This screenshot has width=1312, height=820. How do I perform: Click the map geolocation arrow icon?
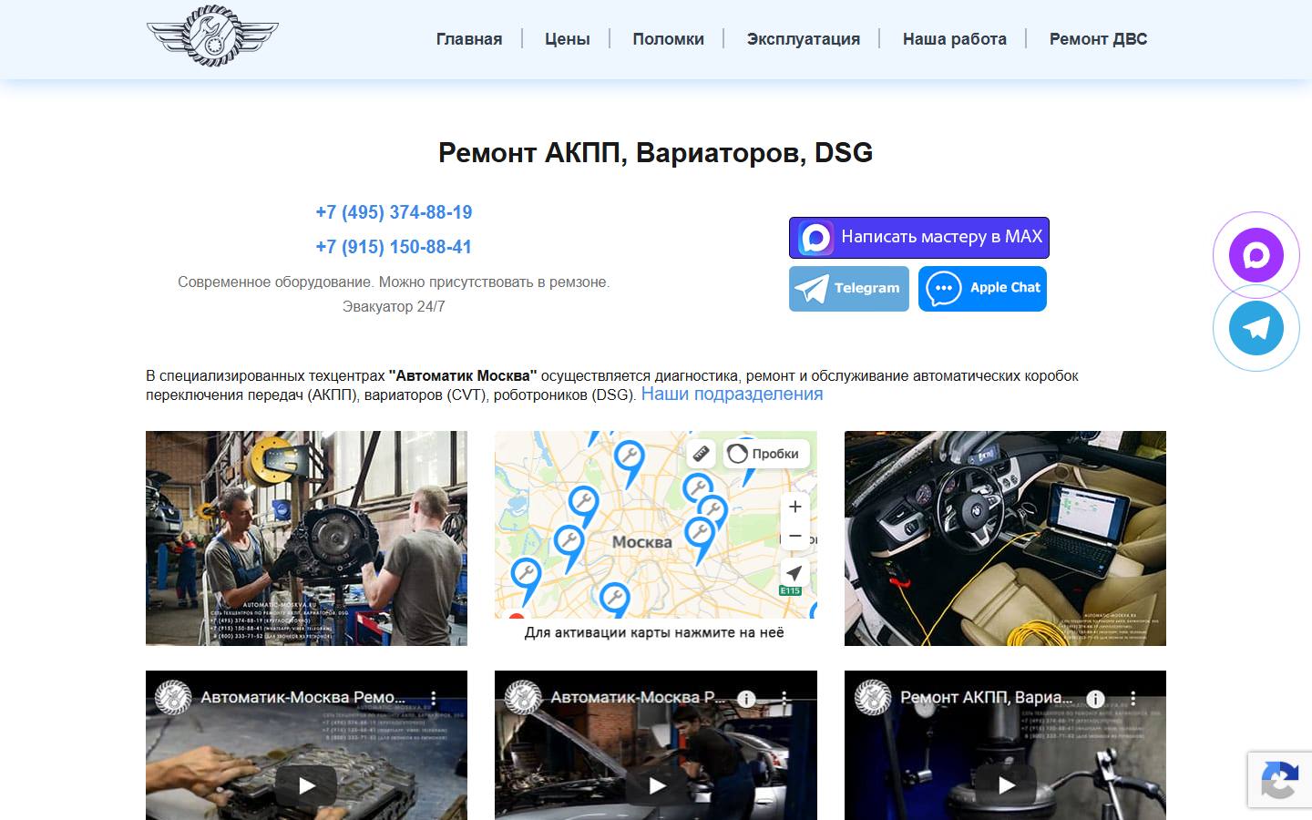pos(794,572)
